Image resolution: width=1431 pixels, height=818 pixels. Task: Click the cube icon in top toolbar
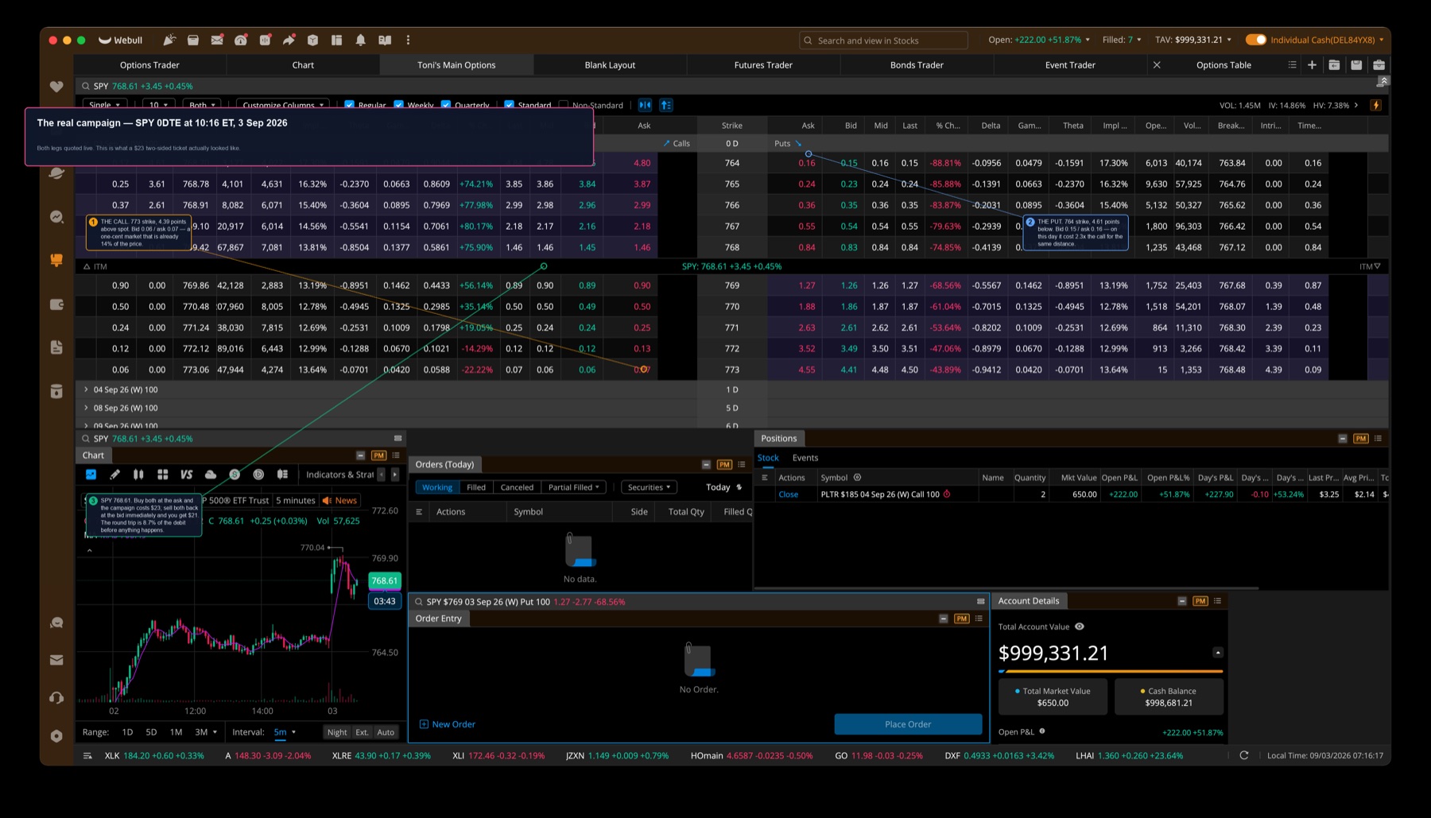tap(313, 40)
